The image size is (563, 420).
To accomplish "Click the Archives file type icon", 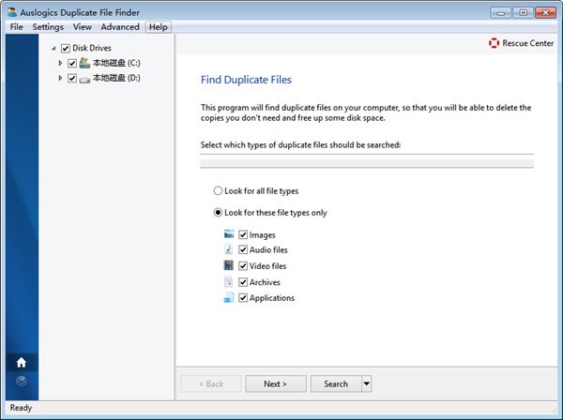I will click(x=229, y=282).
